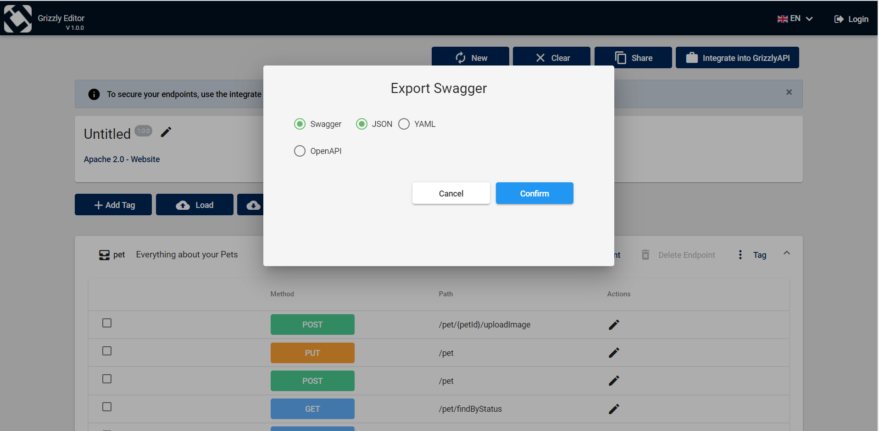Click the Grizzly Editor logo icon
Screen dimensions: 879x431
(18, 19)
